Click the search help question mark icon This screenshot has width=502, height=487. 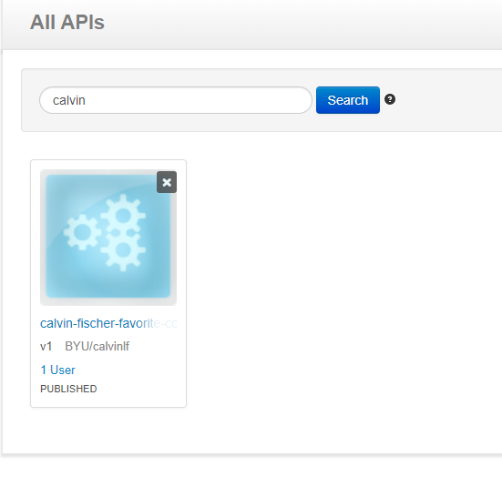coord(390,99)
